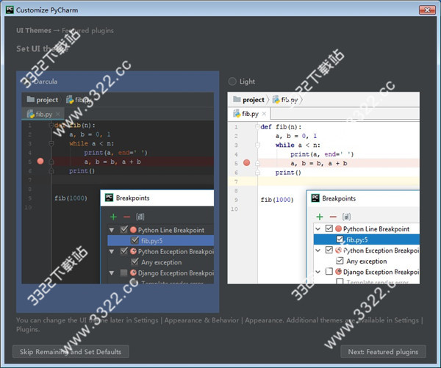Click the UI Themes breadcrumb step
The height and width of the screenshot is (368, 441).
point(34,30)
